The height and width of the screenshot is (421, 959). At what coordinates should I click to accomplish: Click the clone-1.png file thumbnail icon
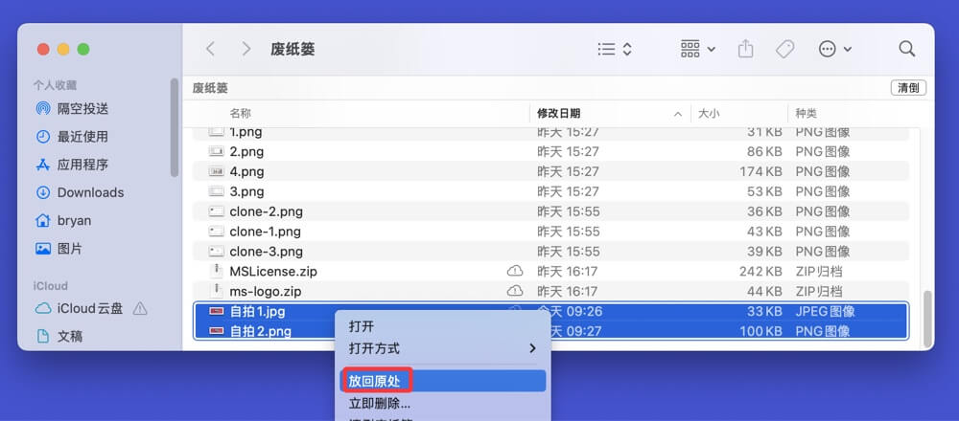click(x=217, y=232)
